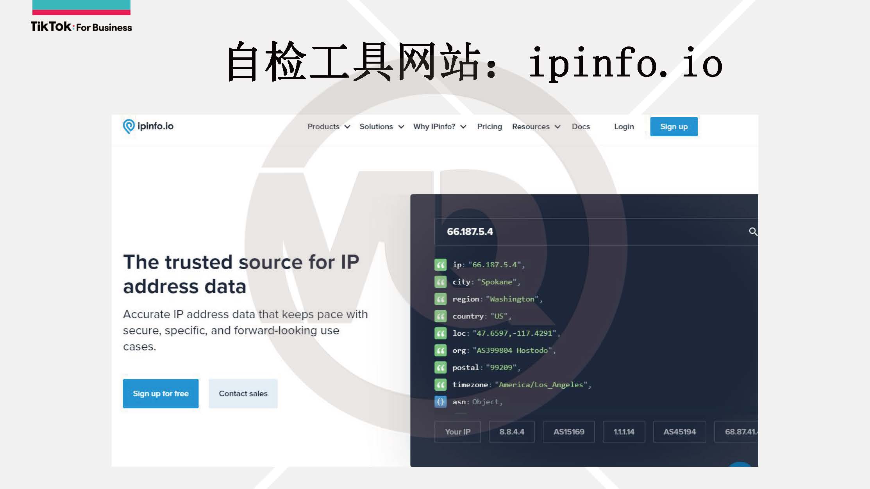Select the 68.87.41 sample button
The width and height of the screenshot is (870, 489).
click(x=736, y=432)
